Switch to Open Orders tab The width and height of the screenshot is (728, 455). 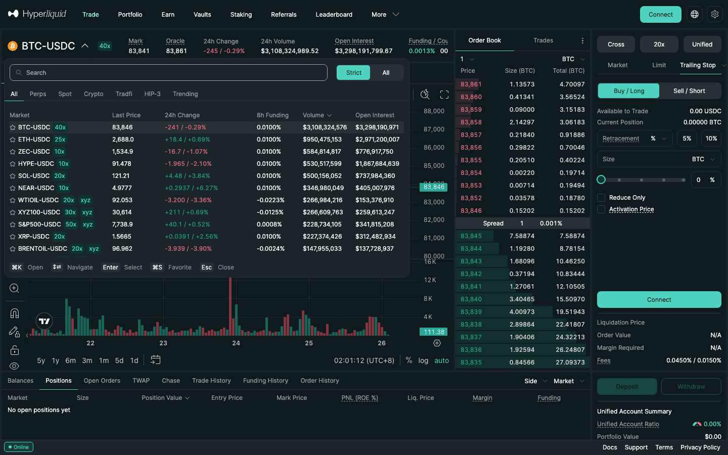(x=102, y=381)
